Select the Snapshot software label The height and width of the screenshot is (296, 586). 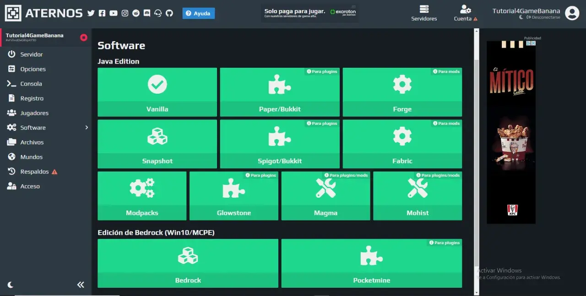(x=157, y=161)
